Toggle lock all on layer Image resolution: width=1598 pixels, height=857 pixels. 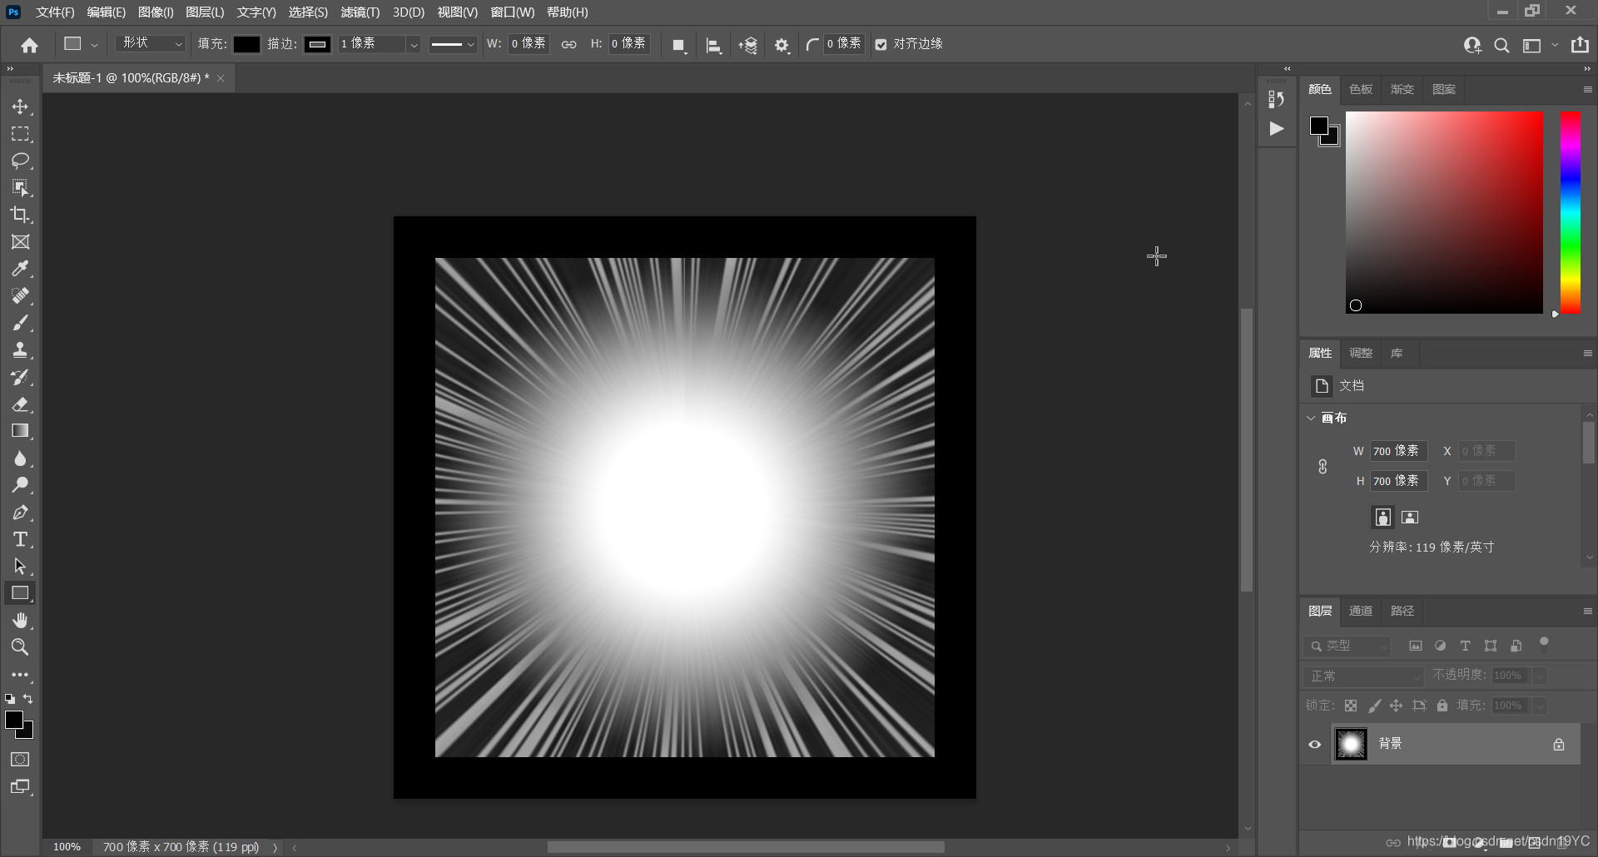pyautogui.click(x=1442, y=706)
